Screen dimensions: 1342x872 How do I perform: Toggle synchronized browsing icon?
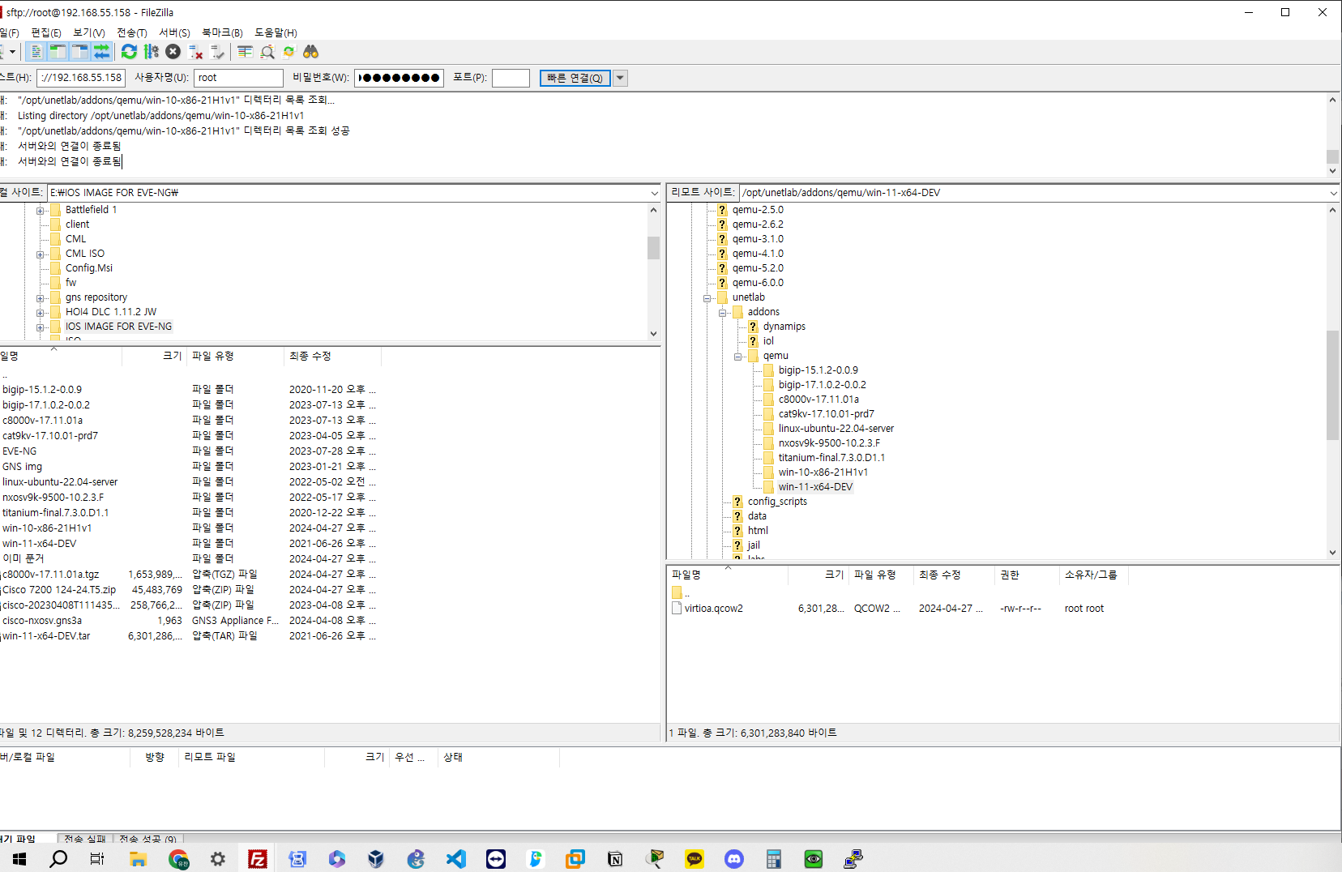click(288, 52)
